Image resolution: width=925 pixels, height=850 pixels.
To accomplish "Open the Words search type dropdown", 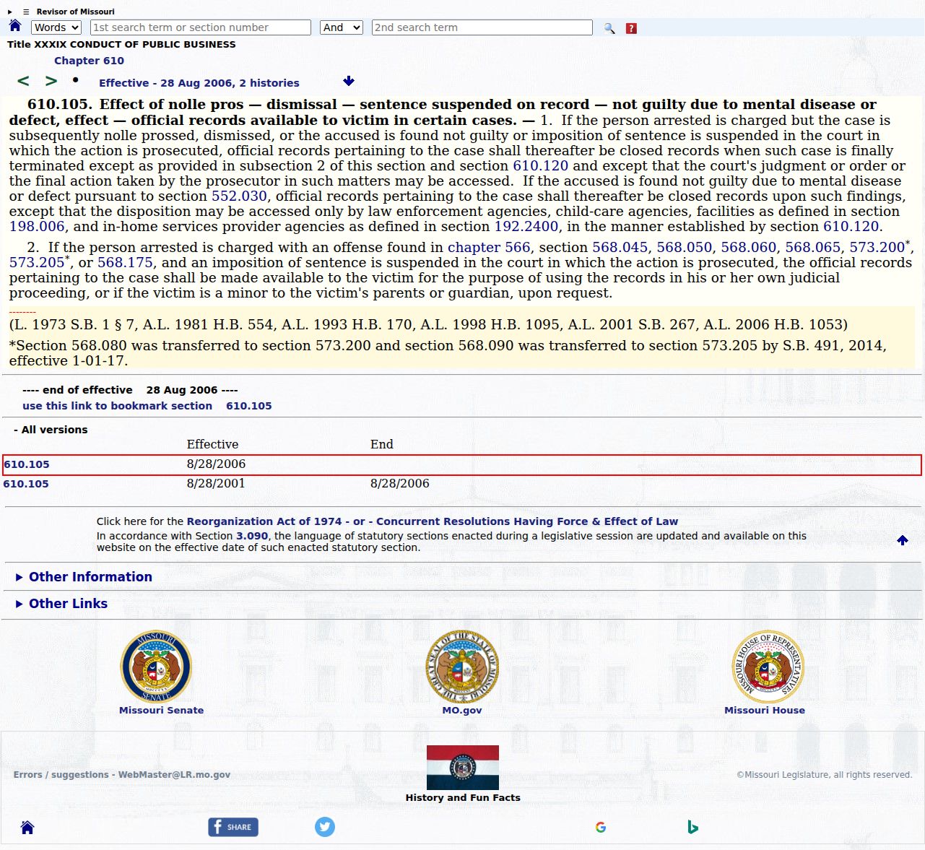I will [56, 27].
